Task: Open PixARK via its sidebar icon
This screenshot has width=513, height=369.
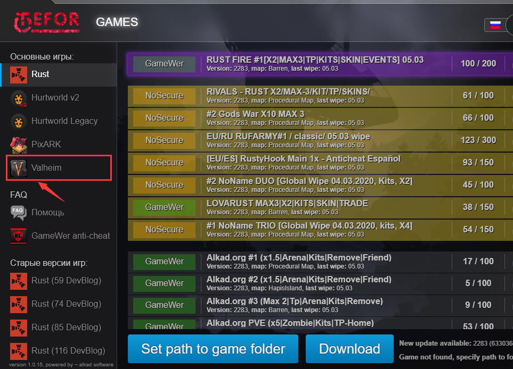Action: point(19,144)
